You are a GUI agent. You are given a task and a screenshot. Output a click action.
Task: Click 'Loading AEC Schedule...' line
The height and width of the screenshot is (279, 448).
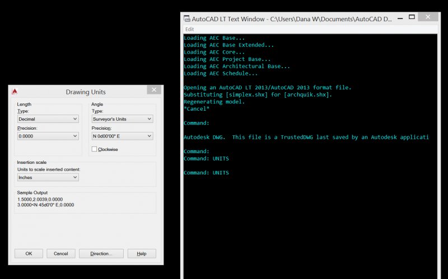220,73
